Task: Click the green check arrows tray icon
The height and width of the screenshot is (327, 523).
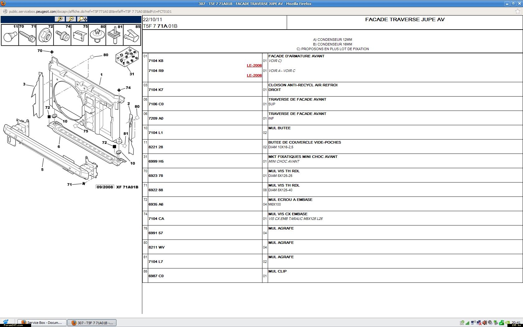Action: click(462, 323)
